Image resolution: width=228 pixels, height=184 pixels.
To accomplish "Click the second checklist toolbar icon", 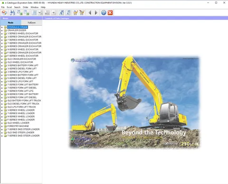I will (x=47, y=12).
